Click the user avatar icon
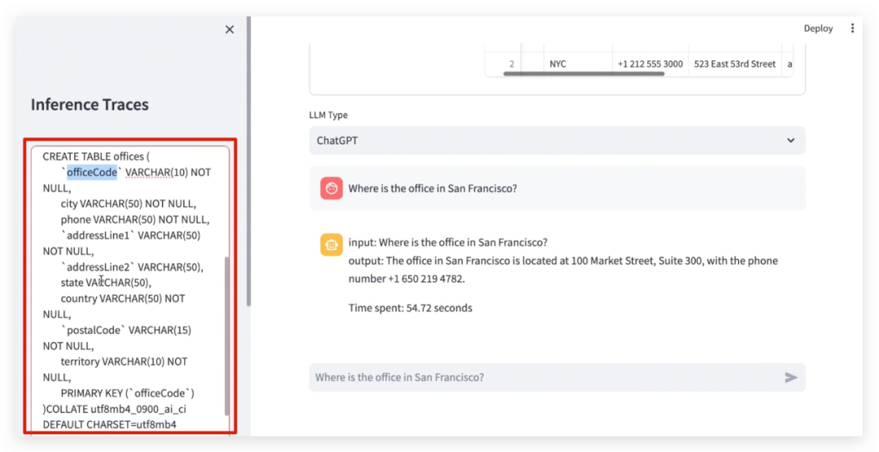Viewport: 879px width, 452px height. point(331,189)
